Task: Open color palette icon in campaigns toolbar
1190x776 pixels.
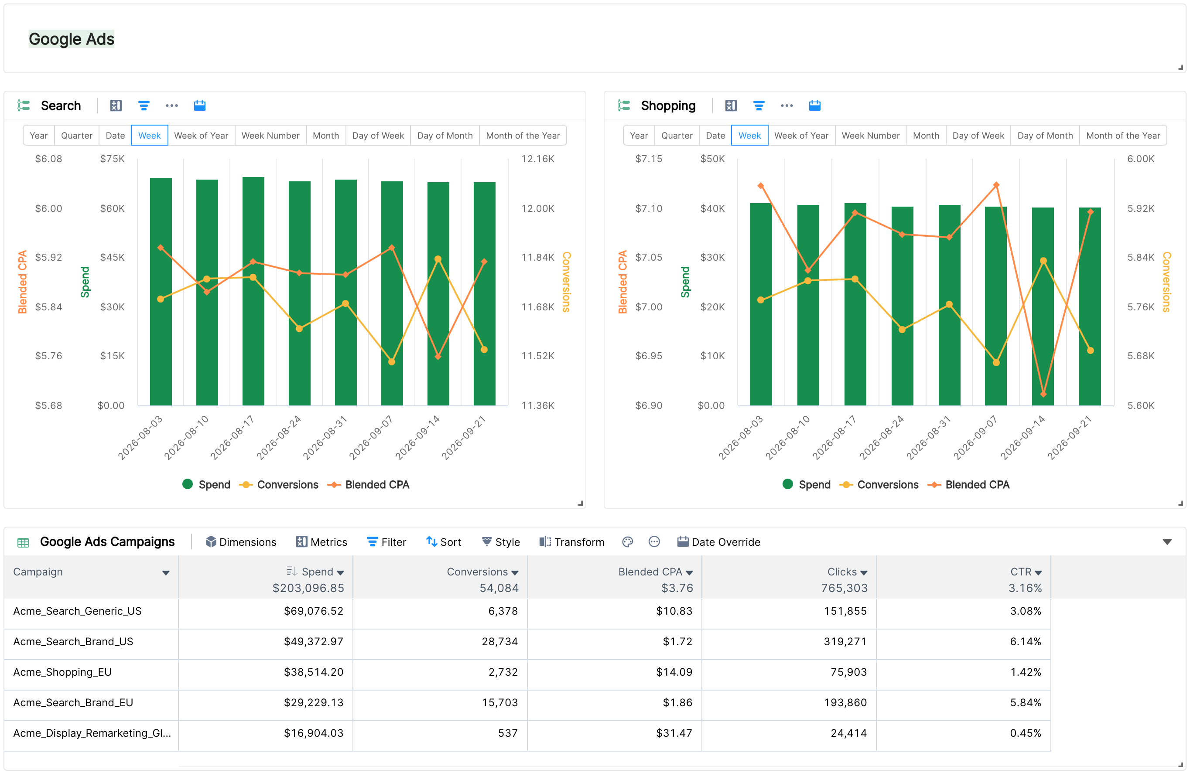Action: tap(628, 541)
